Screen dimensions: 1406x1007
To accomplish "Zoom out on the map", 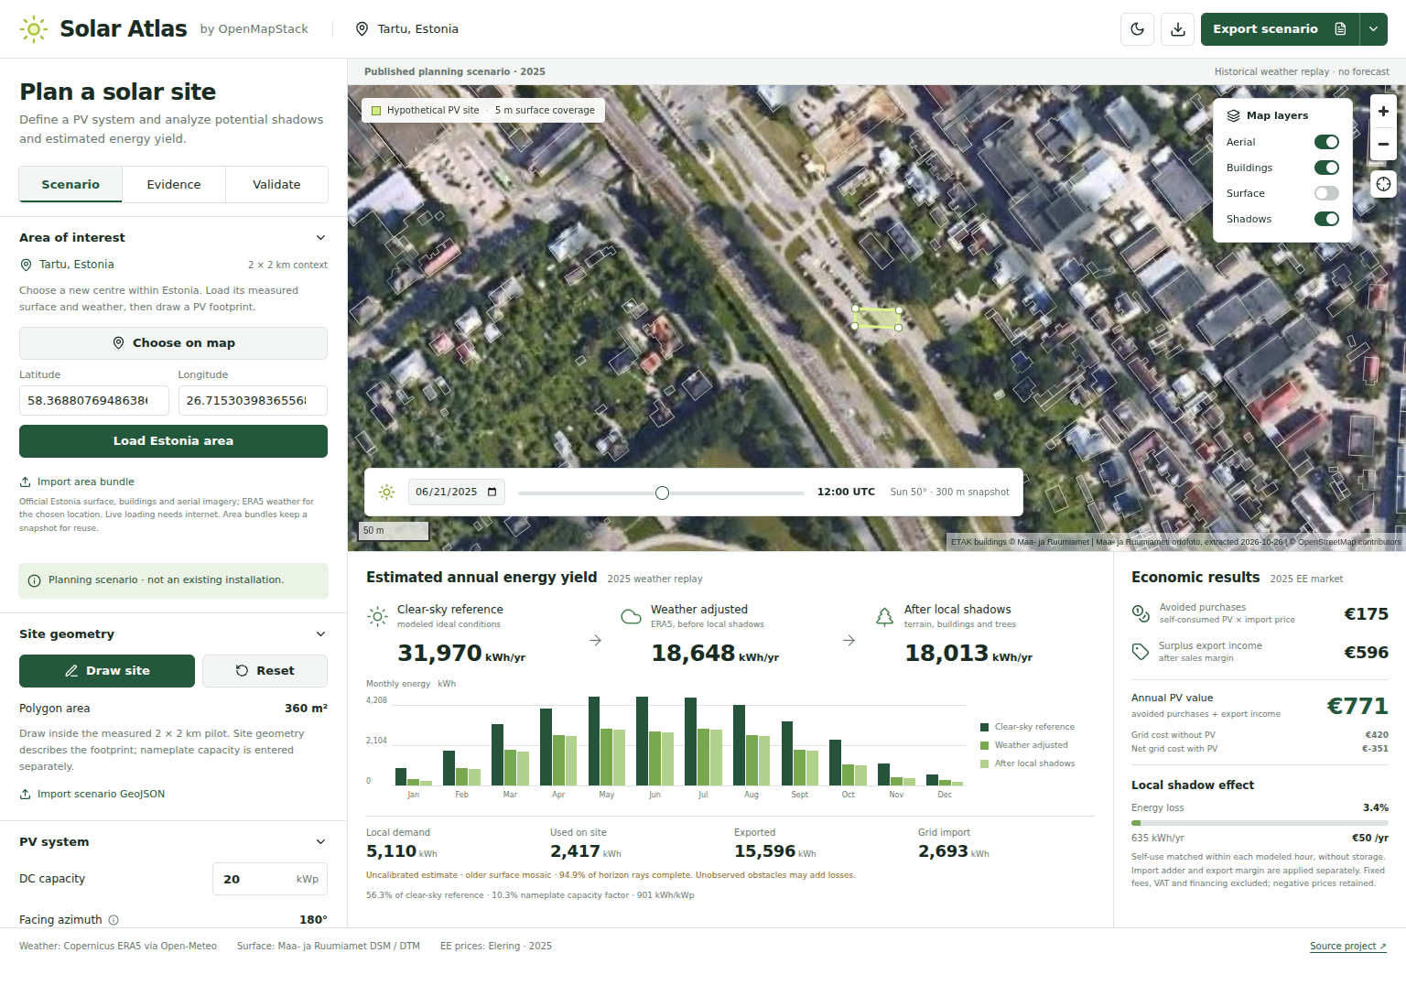I will (1383, 144).
